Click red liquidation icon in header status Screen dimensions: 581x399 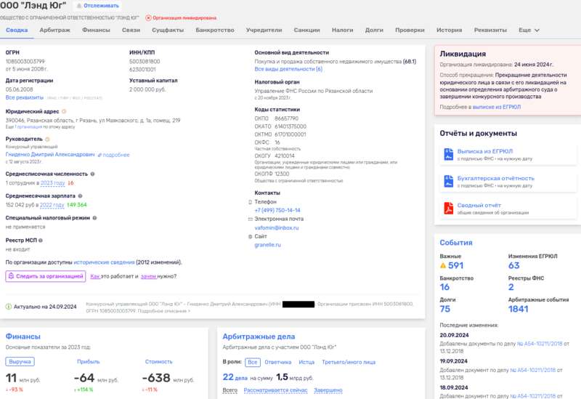[148, 17]
